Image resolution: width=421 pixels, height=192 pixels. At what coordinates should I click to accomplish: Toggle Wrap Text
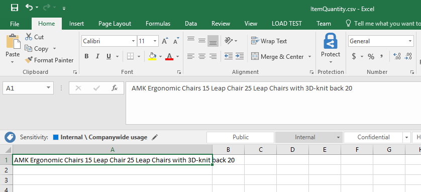pos(269,41)
